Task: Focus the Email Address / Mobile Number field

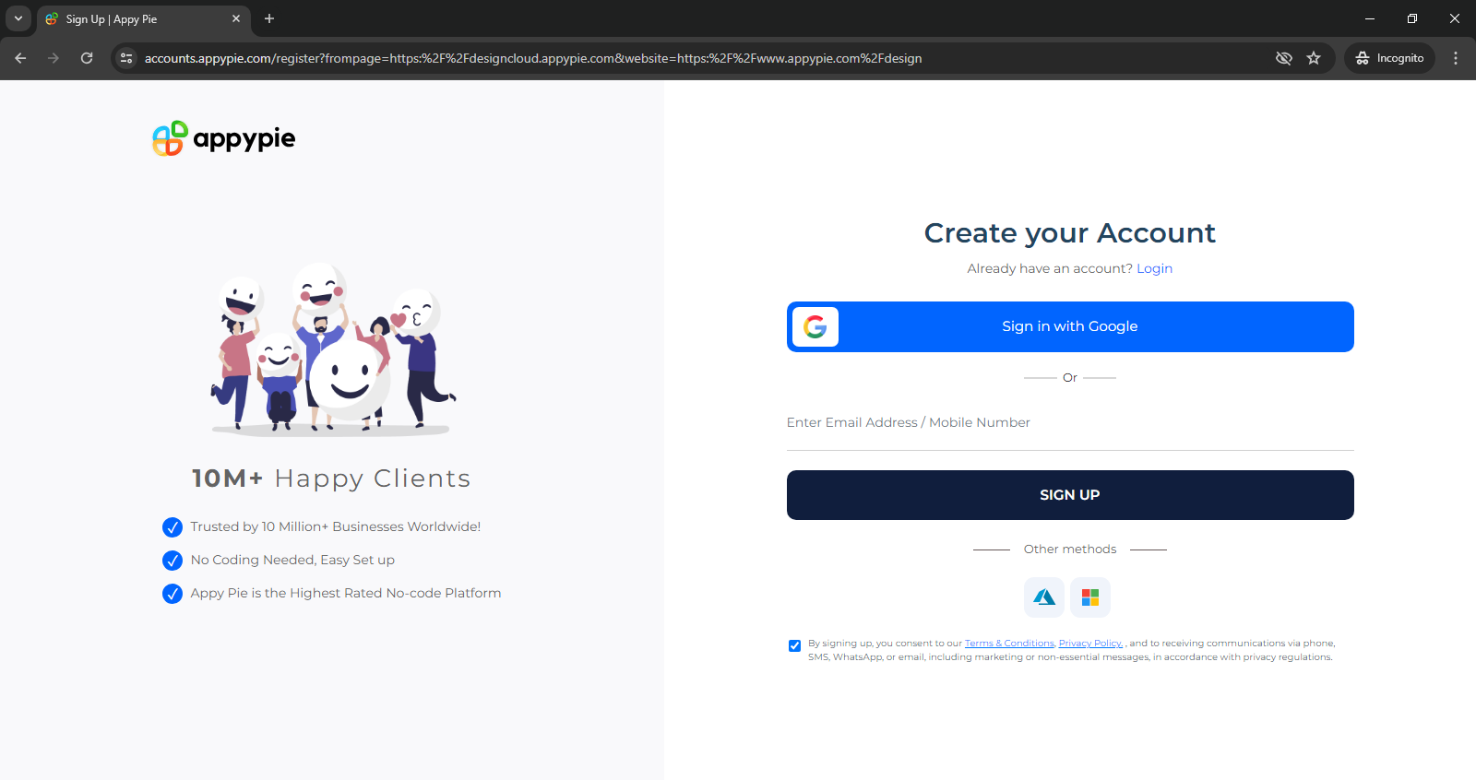Action: pos(1070,423)
